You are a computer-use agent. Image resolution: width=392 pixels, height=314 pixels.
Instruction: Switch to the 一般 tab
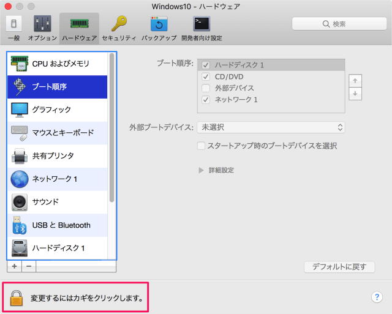tap(13, 28)
